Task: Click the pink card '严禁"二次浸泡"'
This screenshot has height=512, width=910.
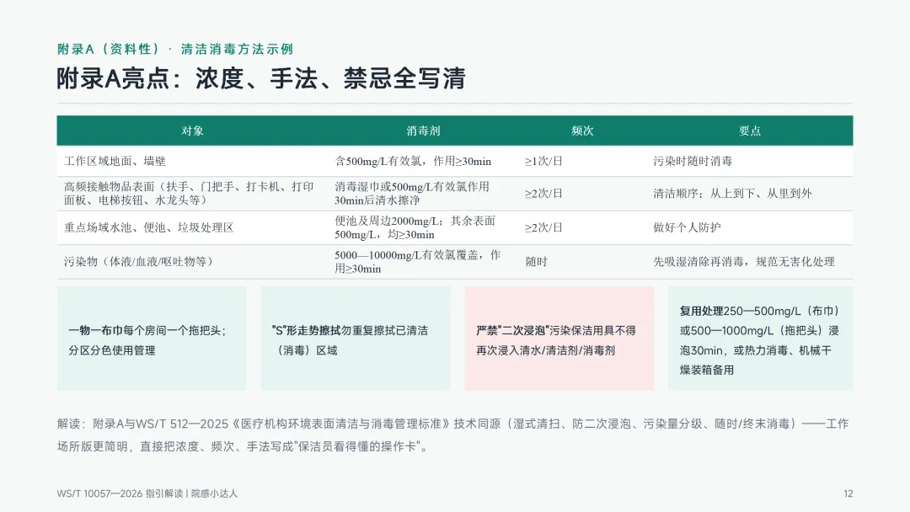Action: 559,339
